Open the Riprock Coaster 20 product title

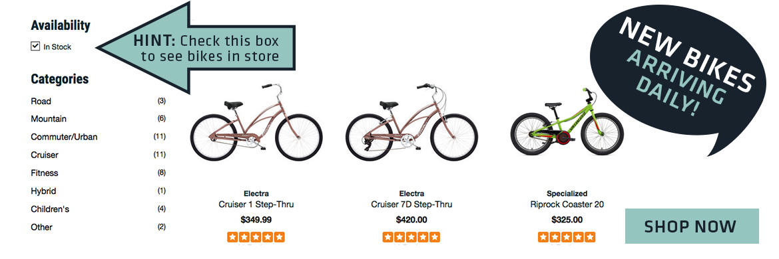(567, 205)
